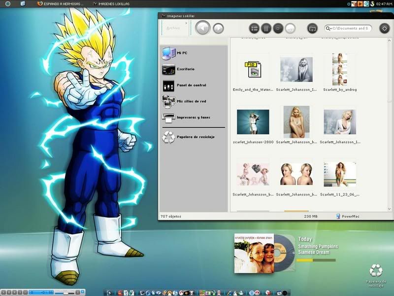Click Imagenes Lokillas window title icon
The image size is (394, 296).
point(164,16)
